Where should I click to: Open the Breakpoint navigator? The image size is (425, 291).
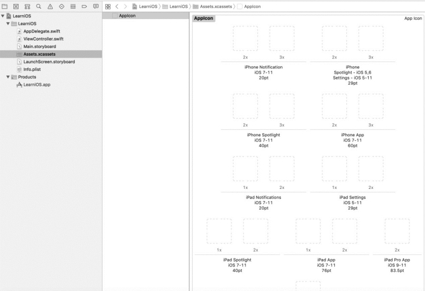[85, 6]
